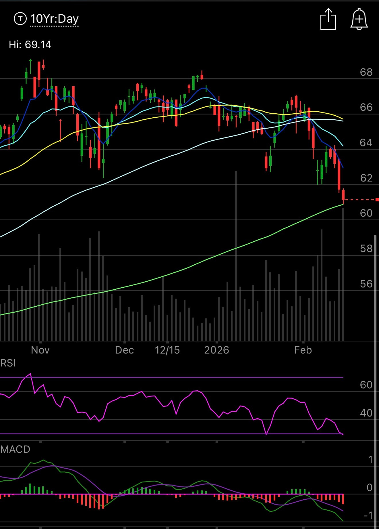Tap the MACD indicator label

coord(15,449)
